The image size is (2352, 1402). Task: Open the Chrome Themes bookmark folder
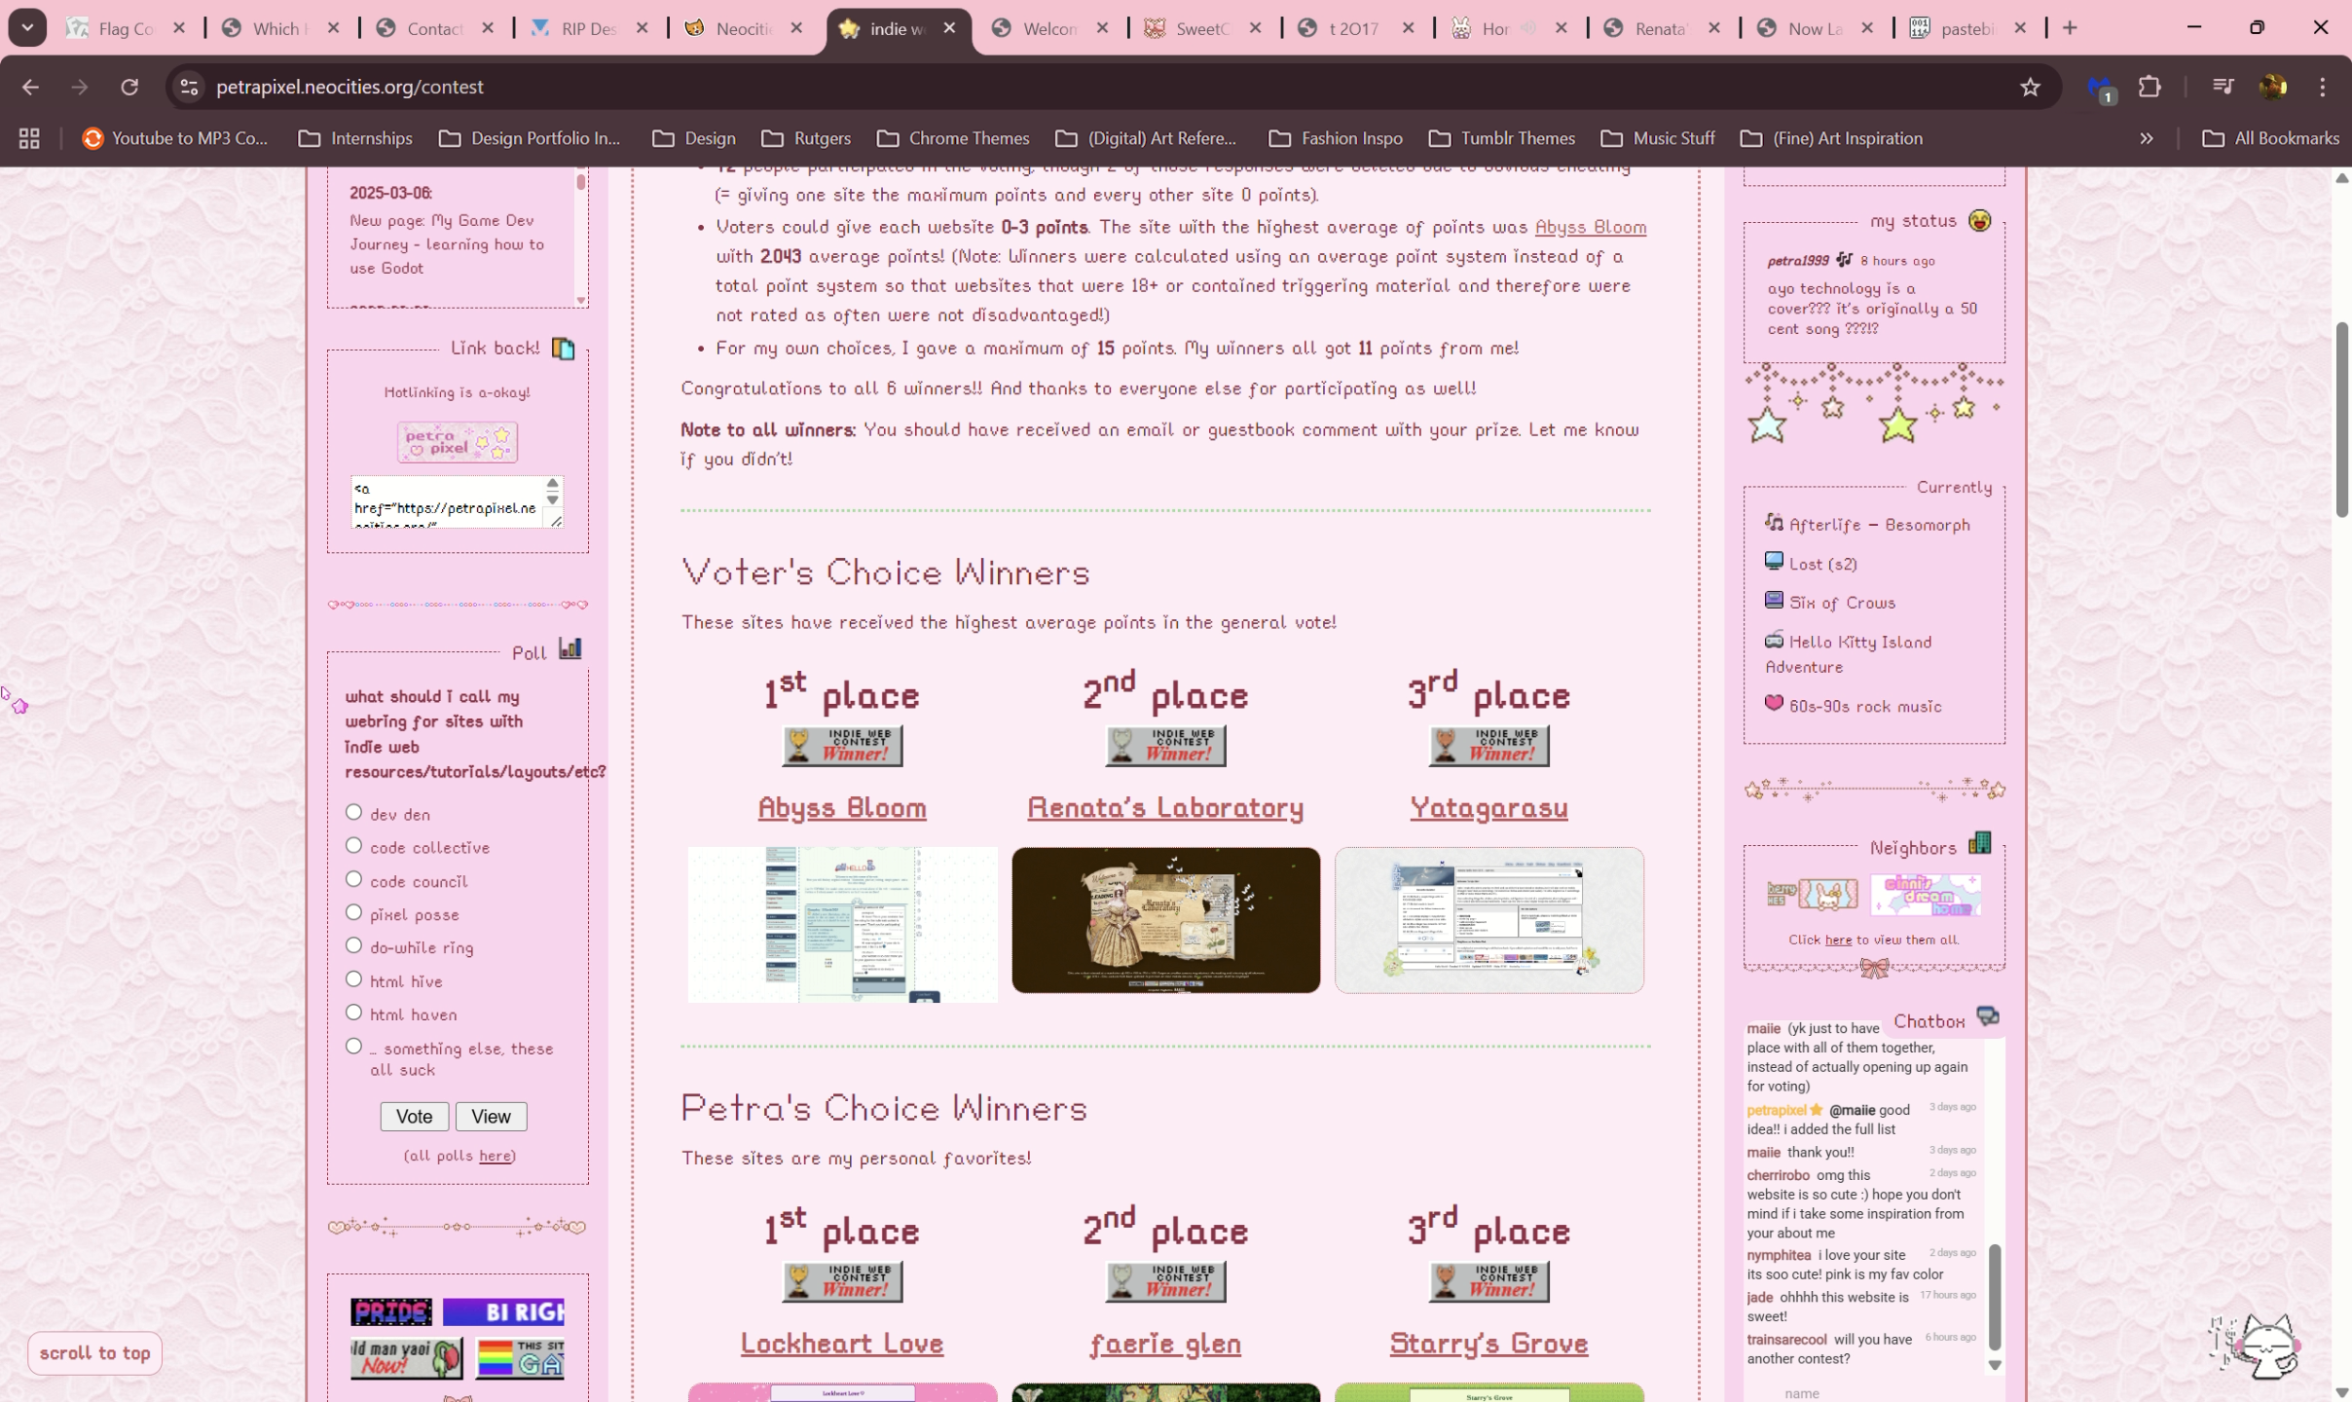[953, 138]
